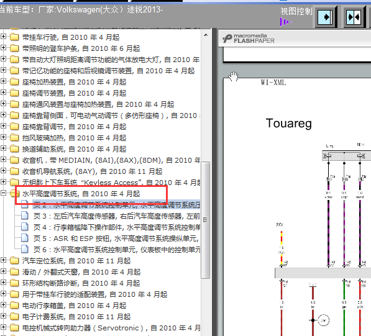Click the Touareg title in diagram

[289, 124]
